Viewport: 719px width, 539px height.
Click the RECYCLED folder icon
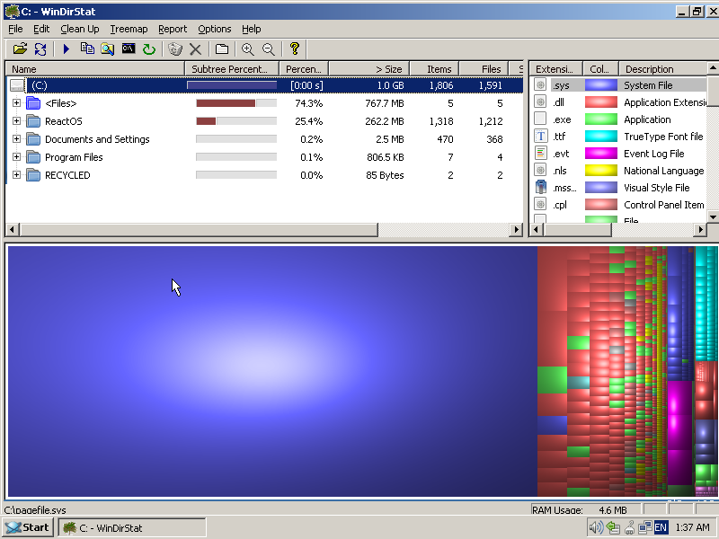33,175
